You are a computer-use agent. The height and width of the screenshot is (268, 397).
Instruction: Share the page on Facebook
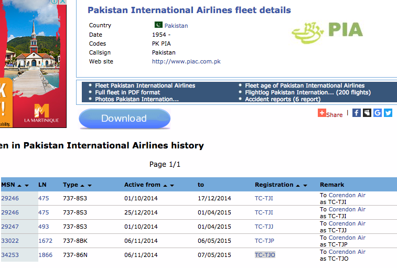(x=356, y=113)
